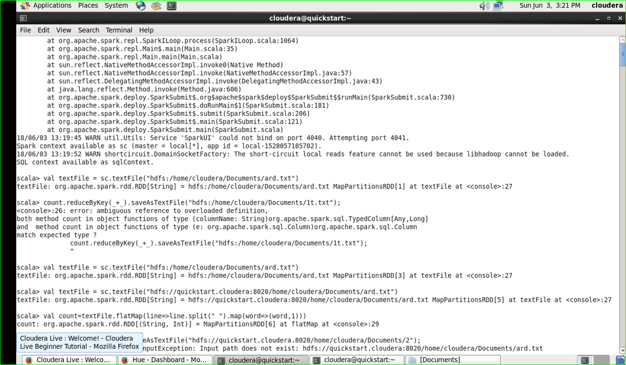This screenshot has width=626, height=365.
Task: Switch to the empty gray second workspace
Action: [x=601, y=360]
